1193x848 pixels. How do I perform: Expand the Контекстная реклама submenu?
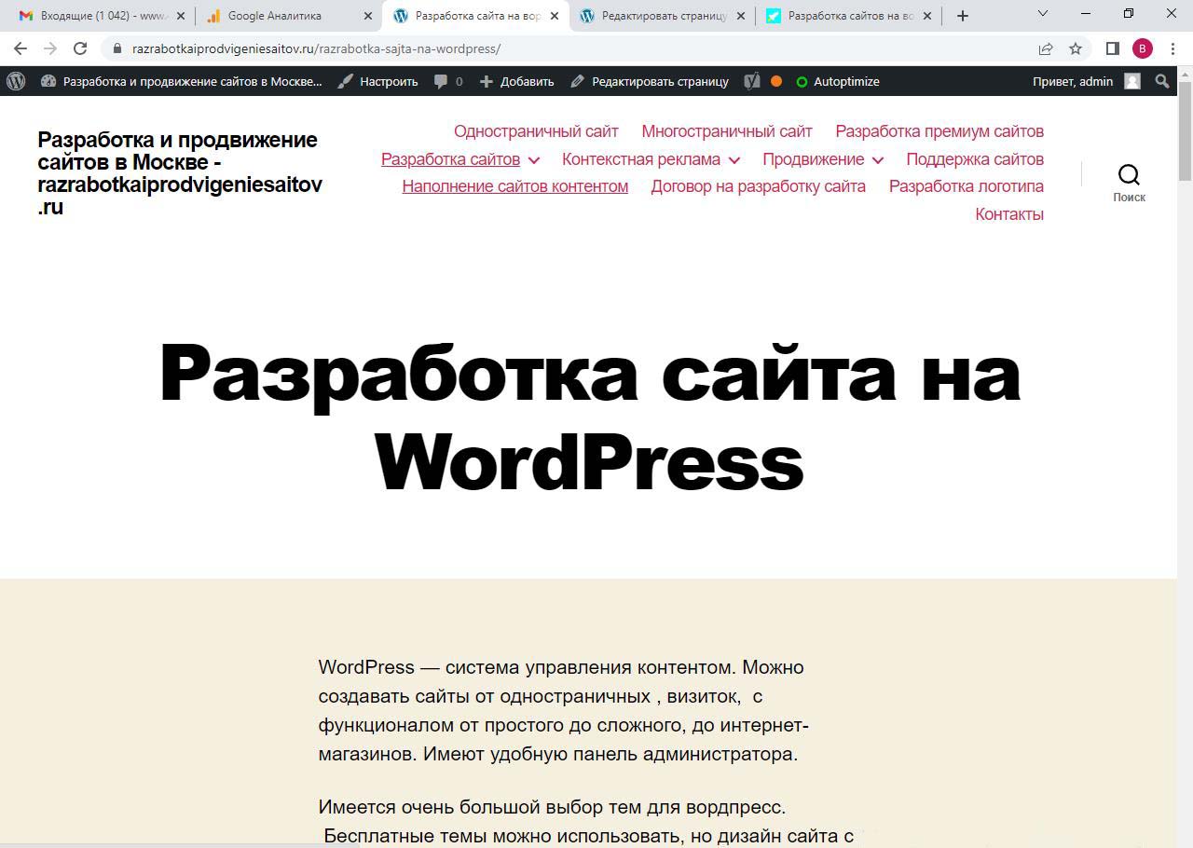click(734, 160)
